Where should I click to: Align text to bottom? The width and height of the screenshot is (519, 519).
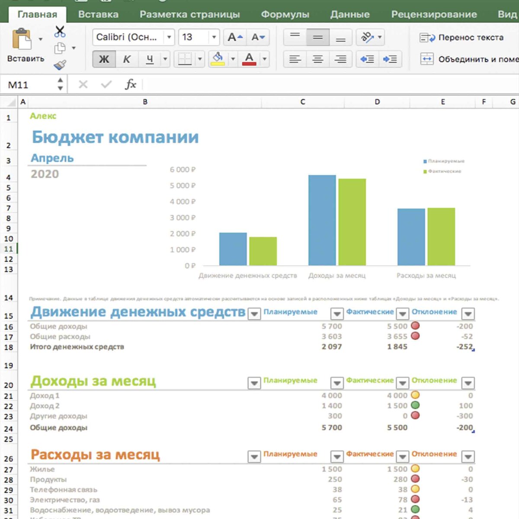341,37
